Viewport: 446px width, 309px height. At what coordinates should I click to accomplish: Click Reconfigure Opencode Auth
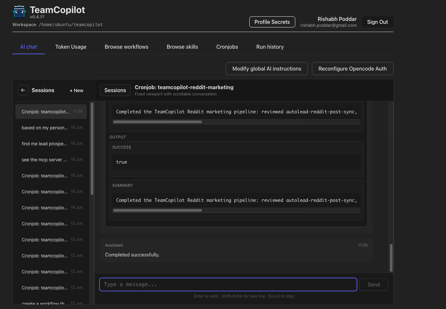pos(353,69)
